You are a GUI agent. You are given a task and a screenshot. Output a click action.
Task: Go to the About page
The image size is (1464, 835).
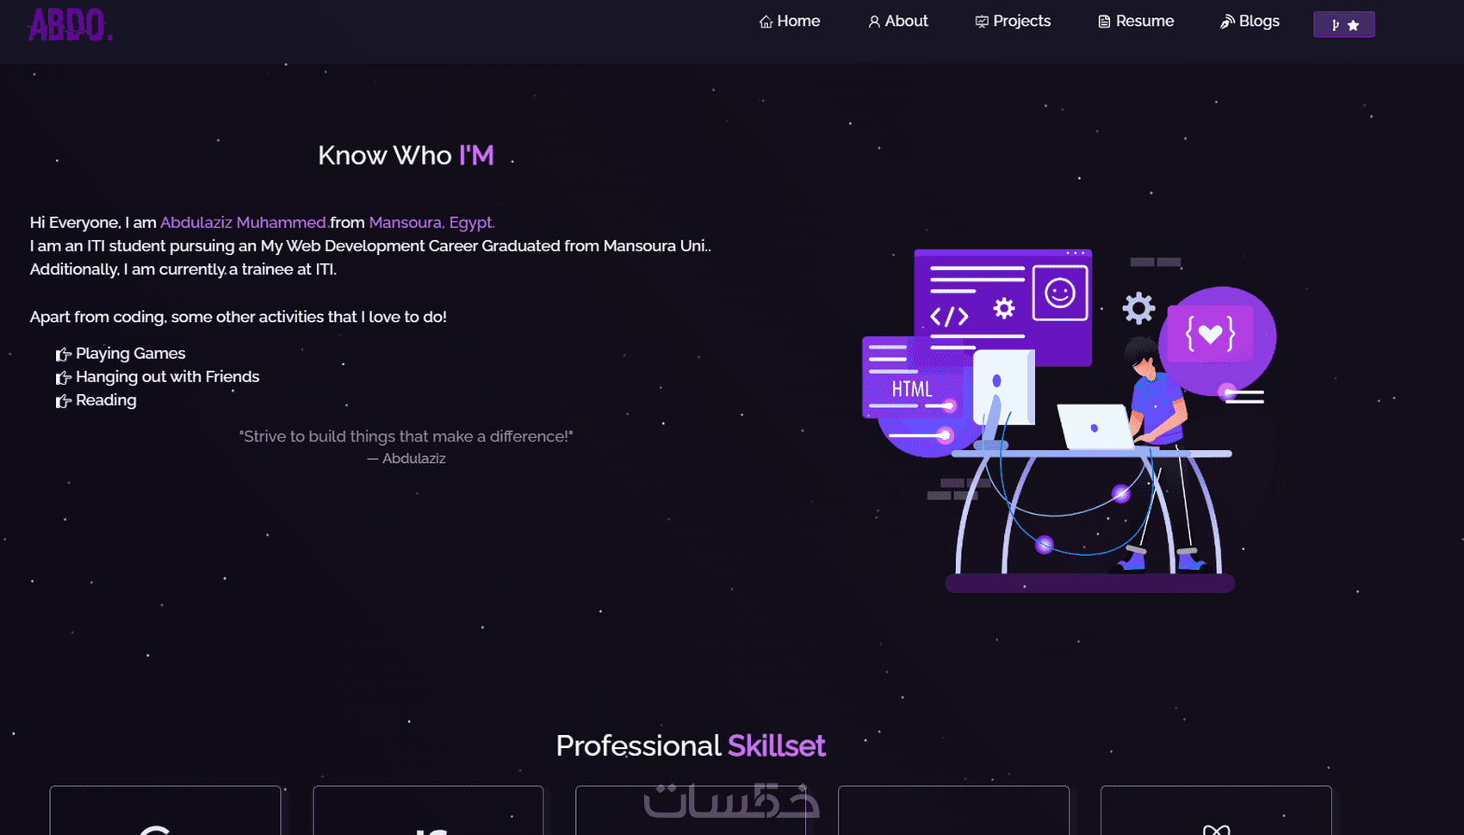pos(898,22)
